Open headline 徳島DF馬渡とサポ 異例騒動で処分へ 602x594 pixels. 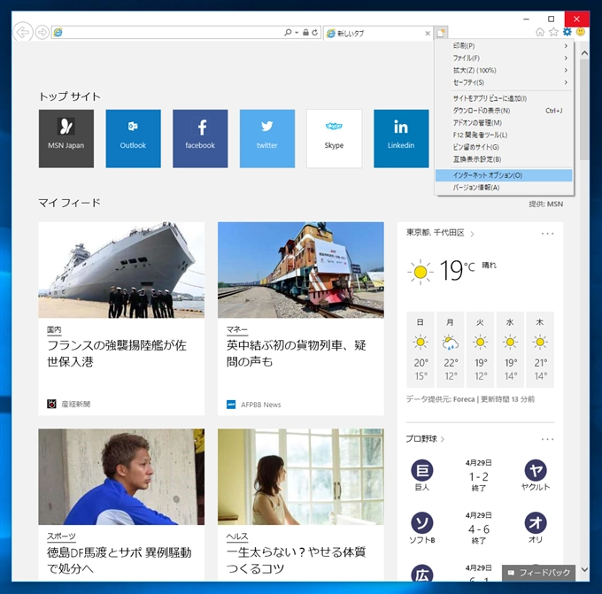click(119, 560)
